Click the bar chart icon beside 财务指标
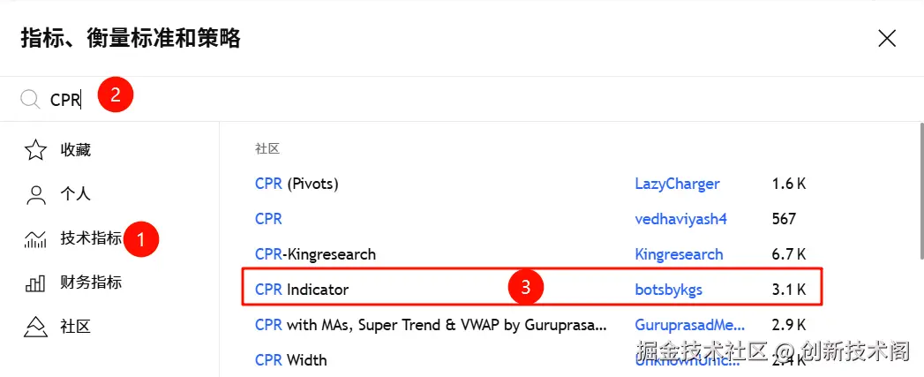This screenshot has height=377, width=924. (x=35, y=283)
